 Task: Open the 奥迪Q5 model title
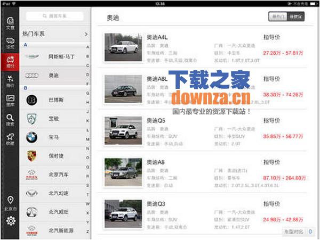[x=156, y=120]
